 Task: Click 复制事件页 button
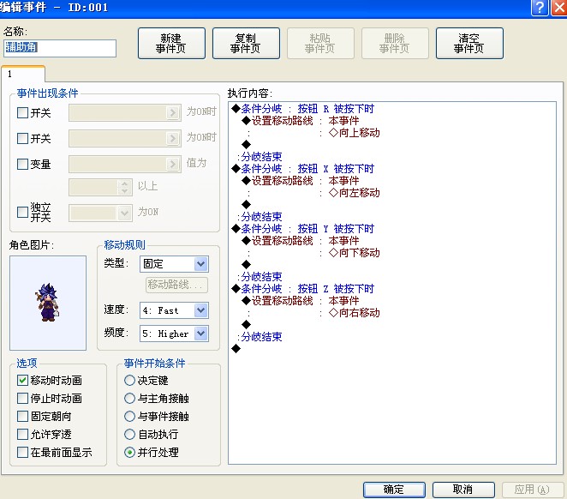246,43
